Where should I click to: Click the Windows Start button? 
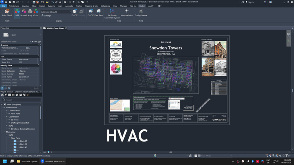(5, 161)
